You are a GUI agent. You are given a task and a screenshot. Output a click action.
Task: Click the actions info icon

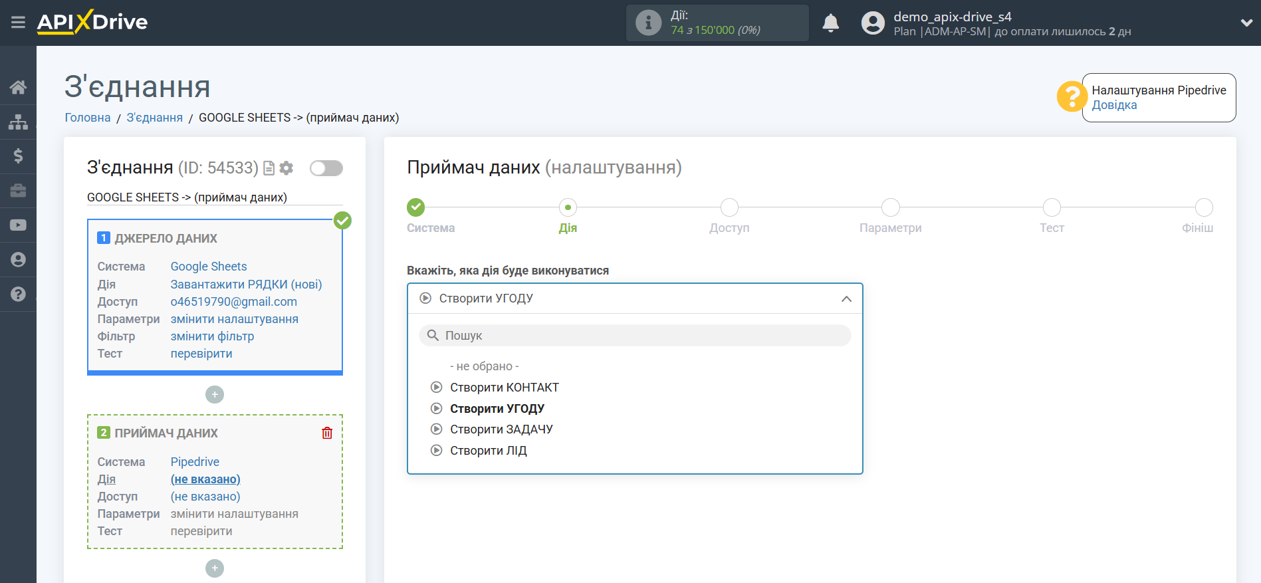(648, 23)
